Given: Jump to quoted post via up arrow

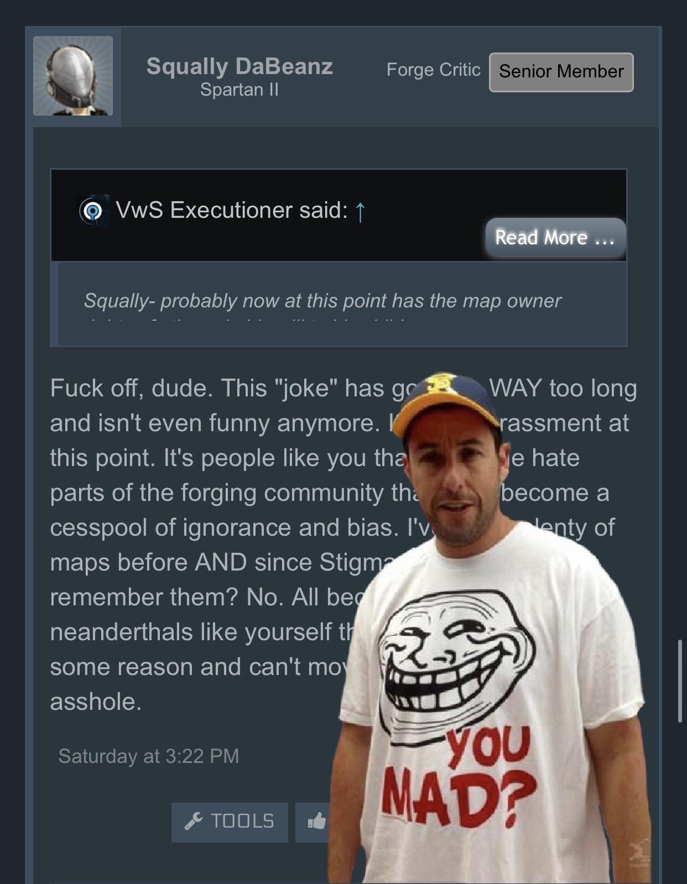Looking at the screenshot, I should [x=360, y=211].
